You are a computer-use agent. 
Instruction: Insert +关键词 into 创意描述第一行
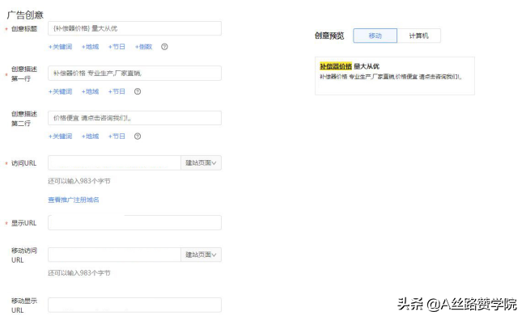[x=61, y=91]
